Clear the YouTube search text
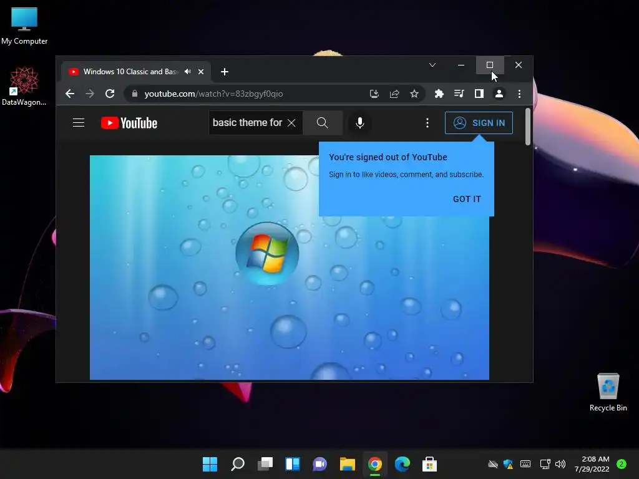 point(291,123)
